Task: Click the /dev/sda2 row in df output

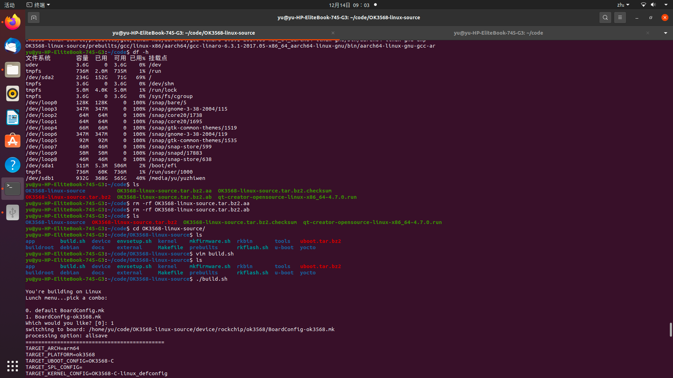Action: coord(89,77)
